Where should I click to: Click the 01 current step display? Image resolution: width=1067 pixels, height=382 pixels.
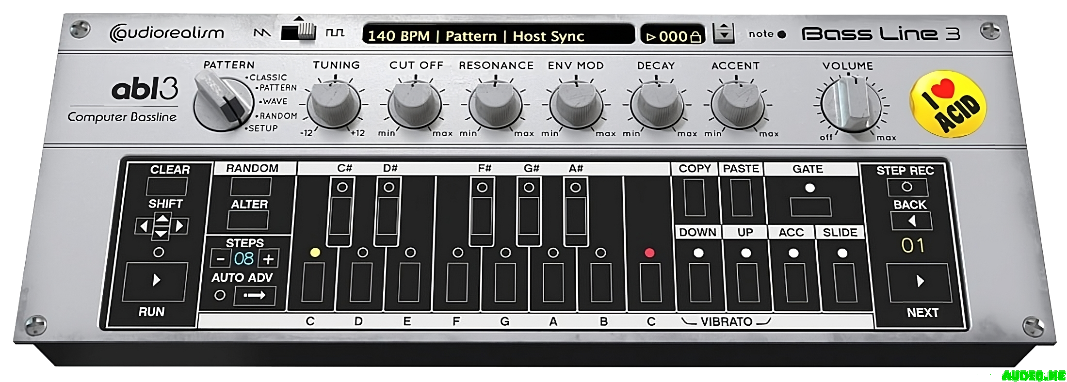913,246
